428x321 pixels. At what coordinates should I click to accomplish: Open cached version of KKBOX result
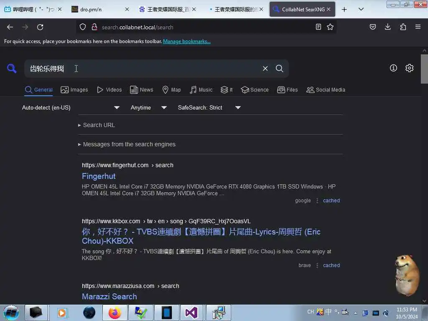[331, 265]
